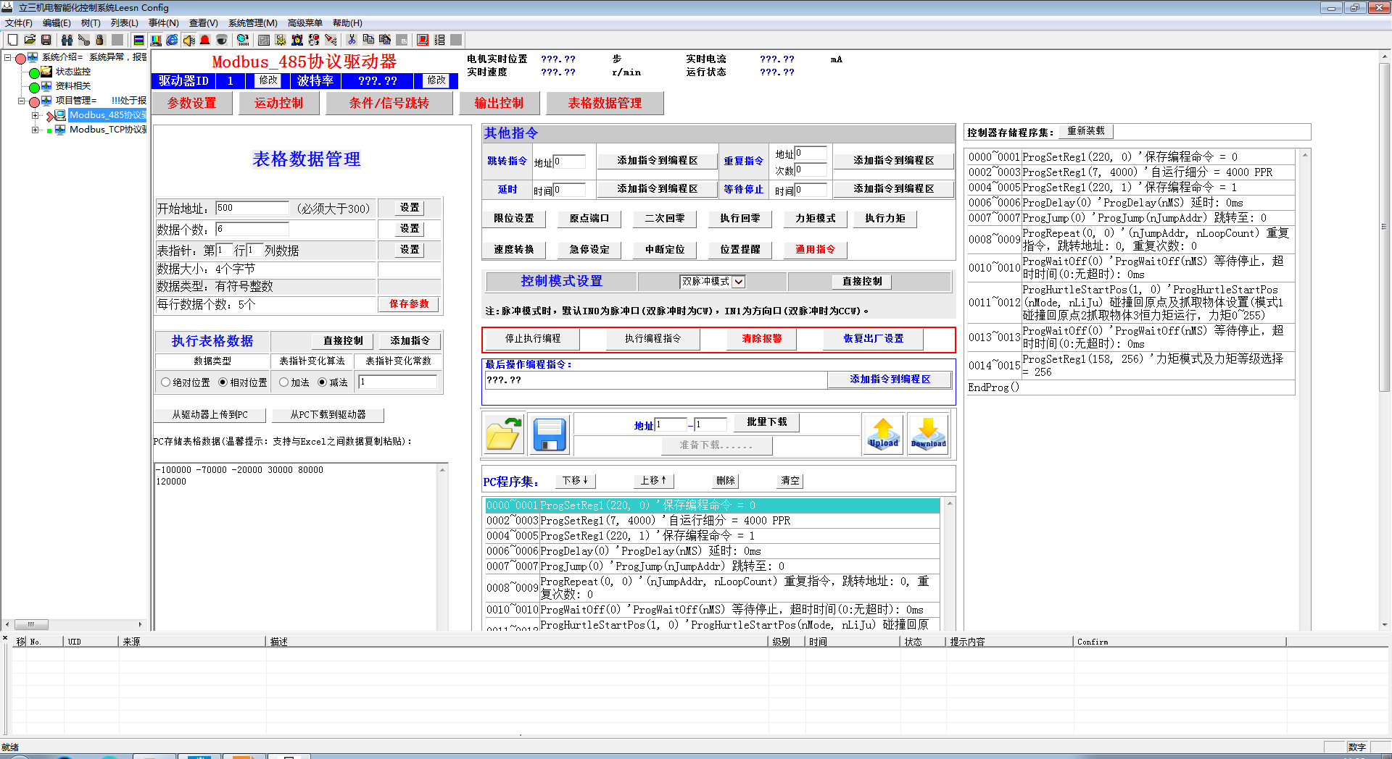
Task: Collapse the 系统介绍 root tree node
Action: tap(8, 57)
